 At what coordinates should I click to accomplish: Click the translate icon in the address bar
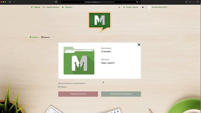coord(137,2)
